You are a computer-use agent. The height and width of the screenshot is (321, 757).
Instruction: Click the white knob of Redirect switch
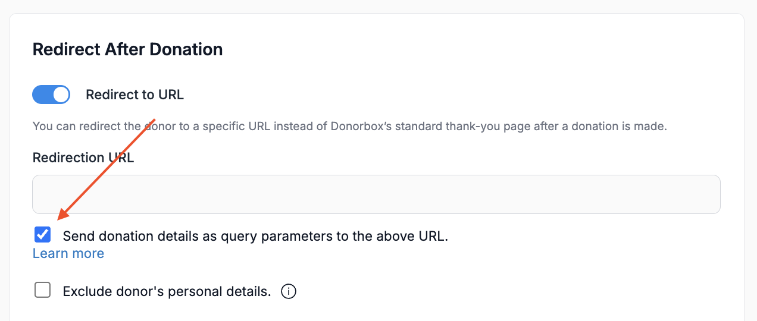coord(61,95)
